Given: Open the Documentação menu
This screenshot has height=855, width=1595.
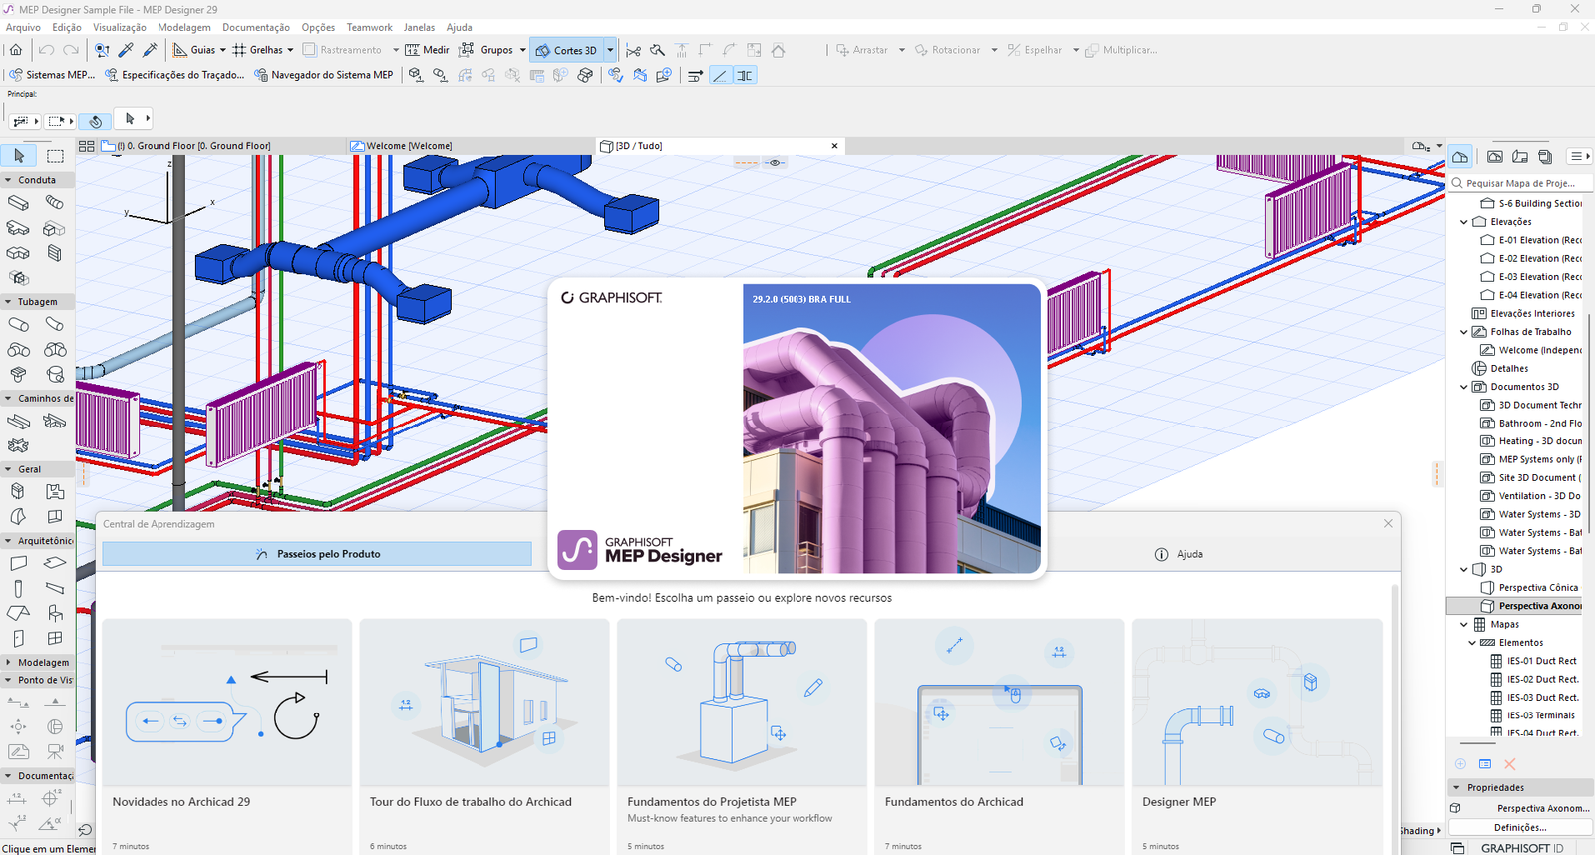Looking at the screenshot, I should [256, 27].
